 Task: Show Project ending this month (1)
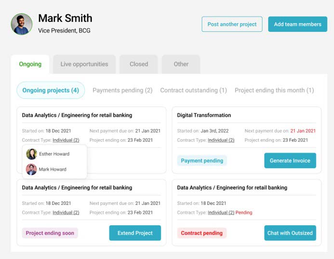[x=274, y=90]
